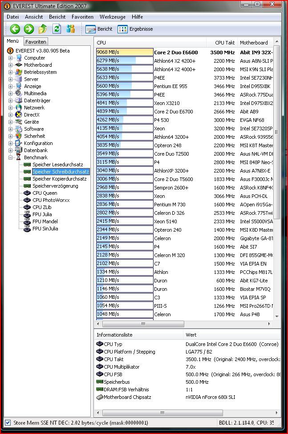288x434 pixels.
Task: Select the DirectX icon in tree
Action: [x=19, y=115]
